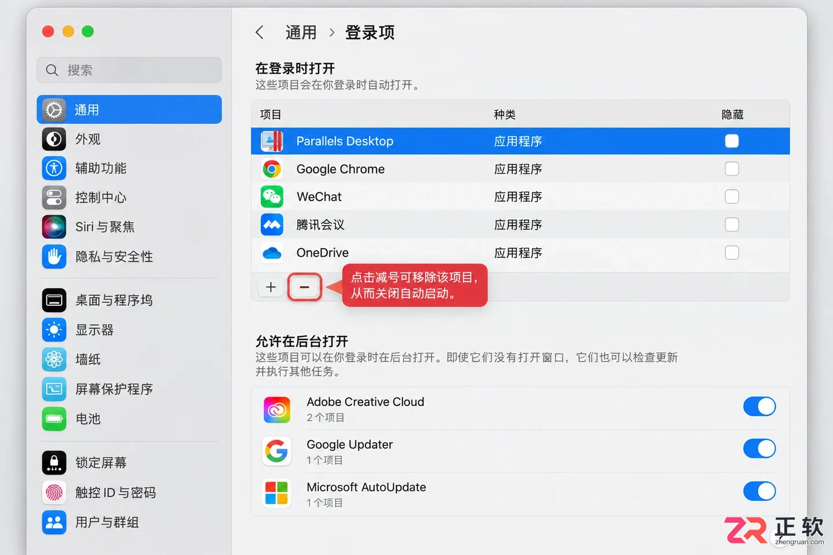Click the 外观 appearance icon in sidebar
833x555 pixels.
tap(54, 139)
